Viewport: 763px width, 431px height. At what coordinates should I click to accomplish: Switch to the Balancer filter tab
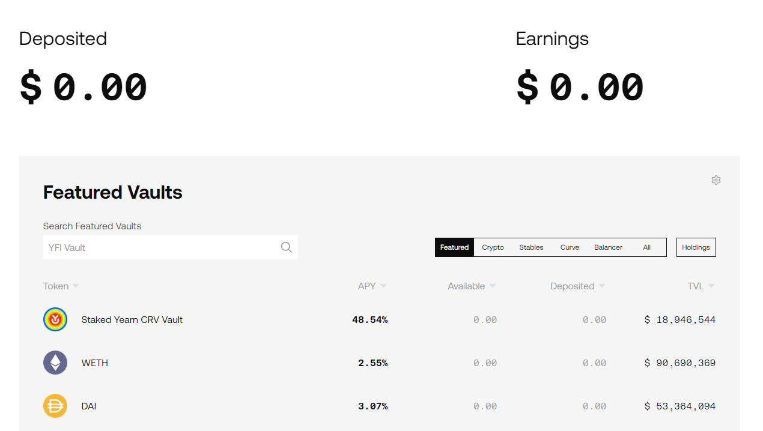[x=608, y=247]
